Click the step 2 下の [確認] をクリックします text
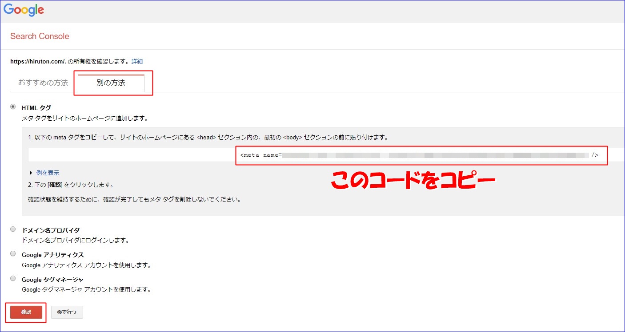The image size is (625, 332). [71, 185]
